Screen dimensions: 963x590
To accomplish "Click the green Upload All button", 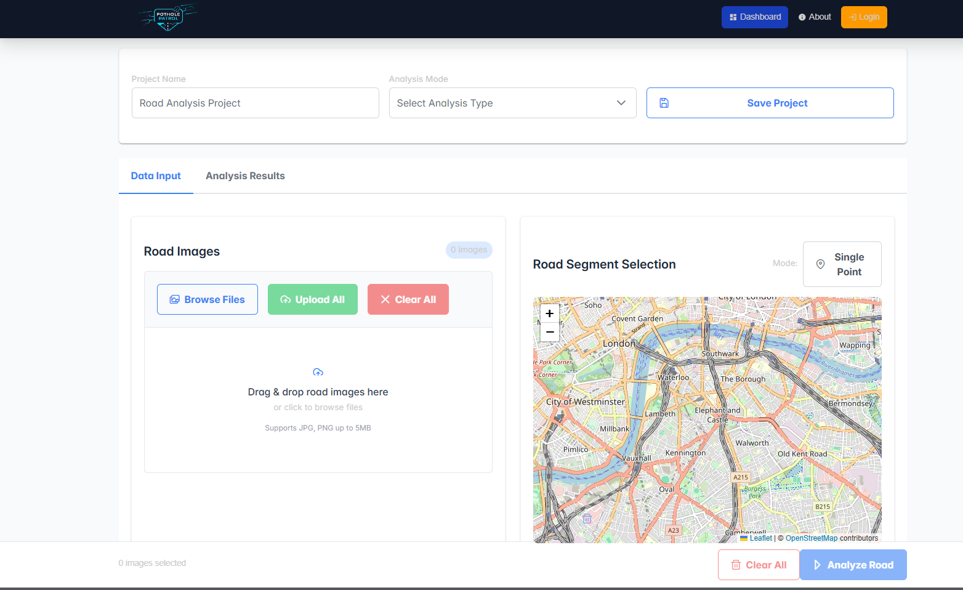I will [313, 299].
